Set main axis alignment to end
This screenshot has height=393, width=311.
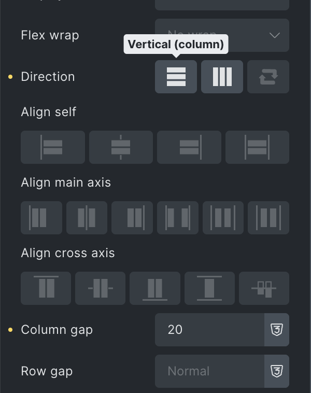pos(132,218)
